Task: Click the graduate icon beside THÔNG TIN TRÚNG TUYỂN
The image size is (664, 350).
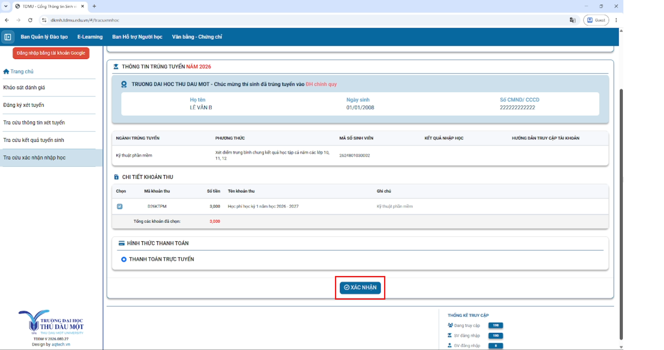Action: click(116, 67)
